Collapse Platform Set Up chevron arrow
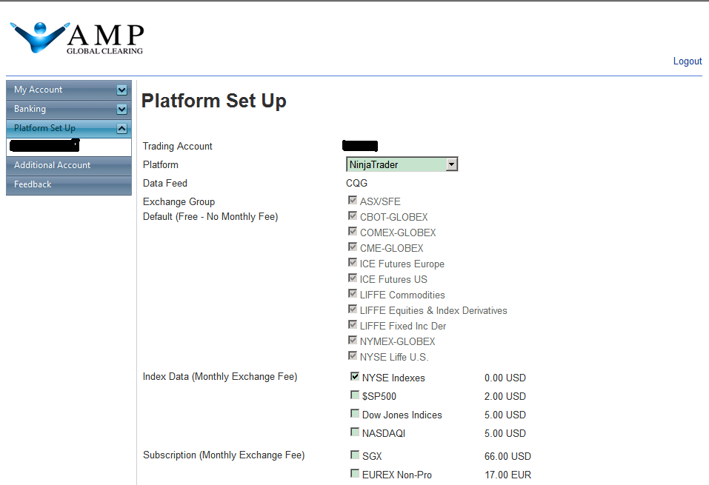This screenshot has width=709, height=485. (x=122, y=128)
